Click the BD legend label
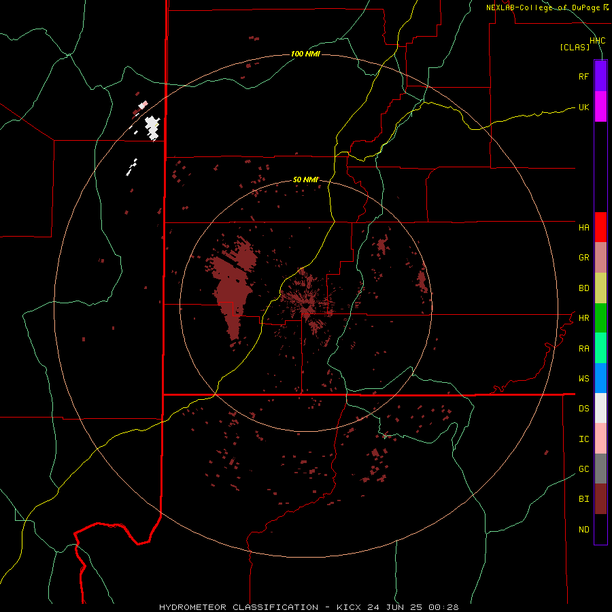This screenshot has height=612, width=612. coord(583,288)
